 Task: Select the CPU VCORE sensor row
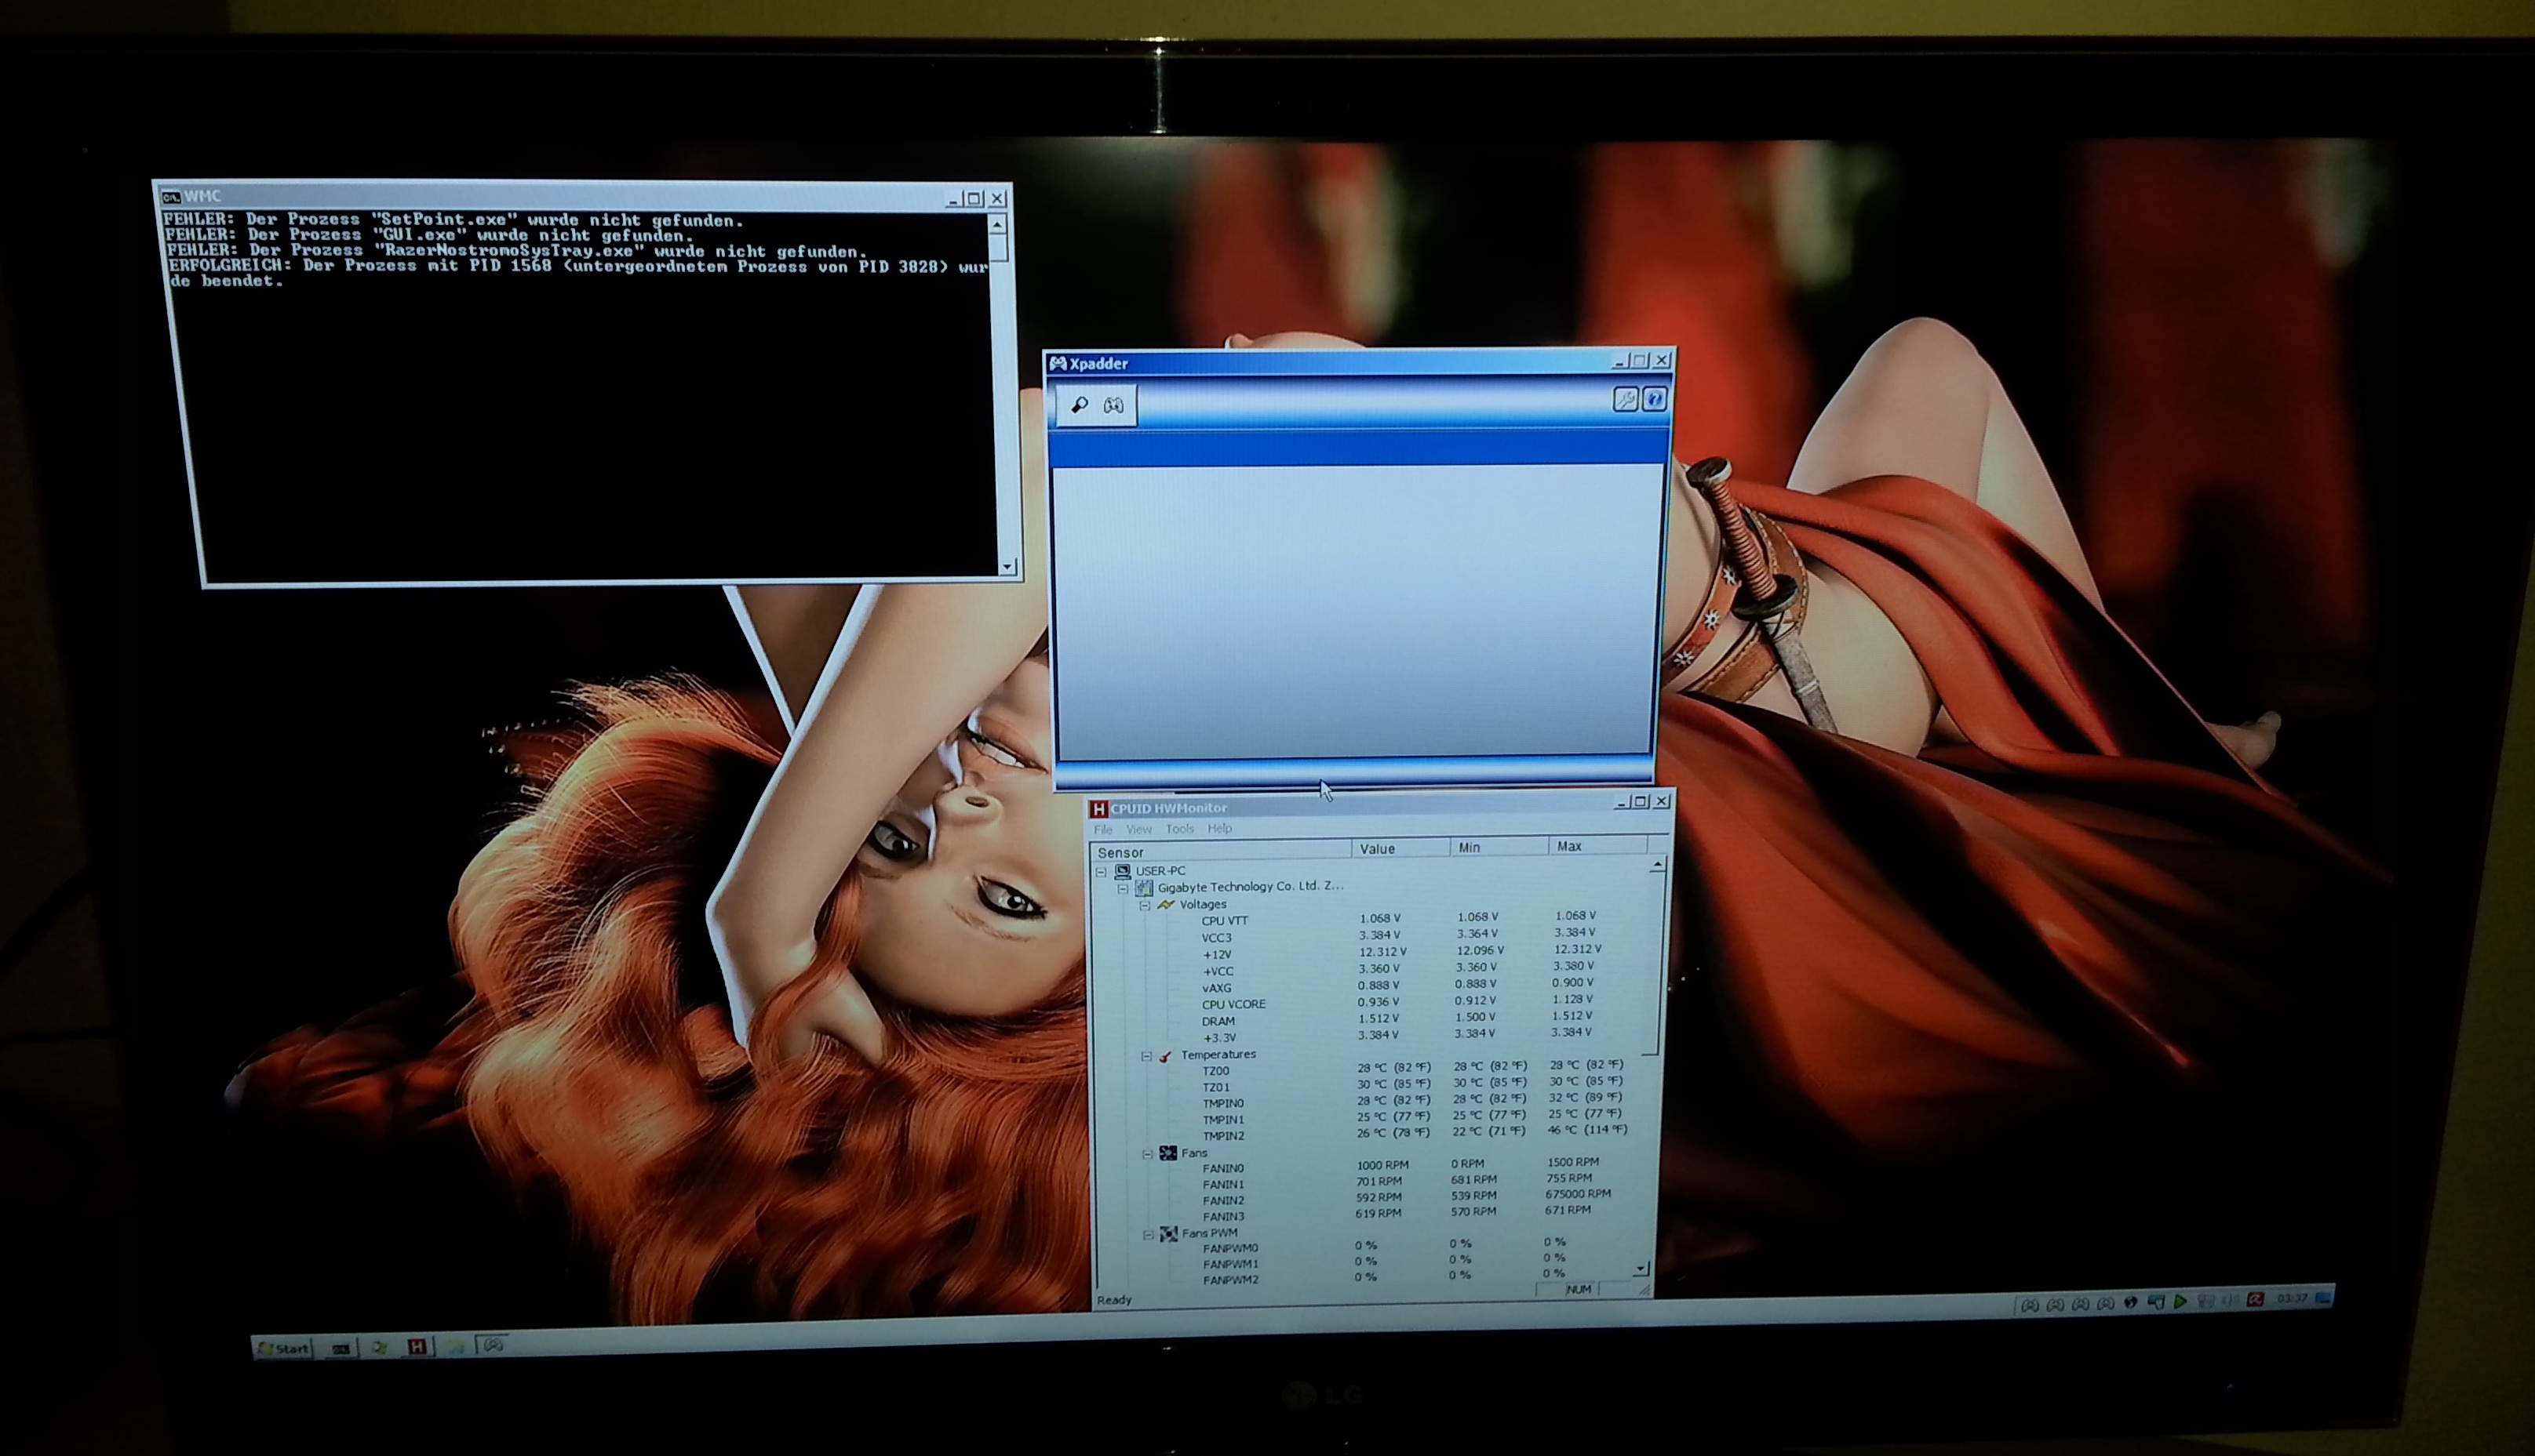[x=1233, y=1005]
